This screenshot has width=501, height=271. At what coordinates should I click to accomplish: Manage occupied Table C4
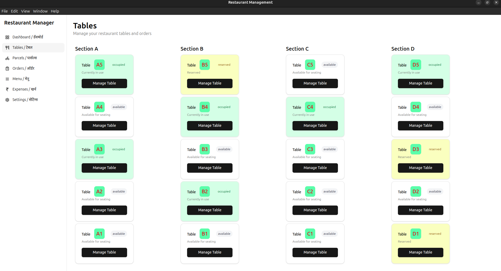click(x=315, y=125)
